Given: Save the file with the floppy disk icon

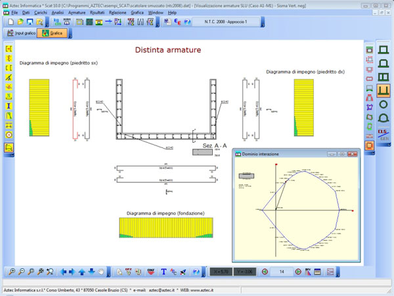Looking at the screenshot, I should click(30, 22).
